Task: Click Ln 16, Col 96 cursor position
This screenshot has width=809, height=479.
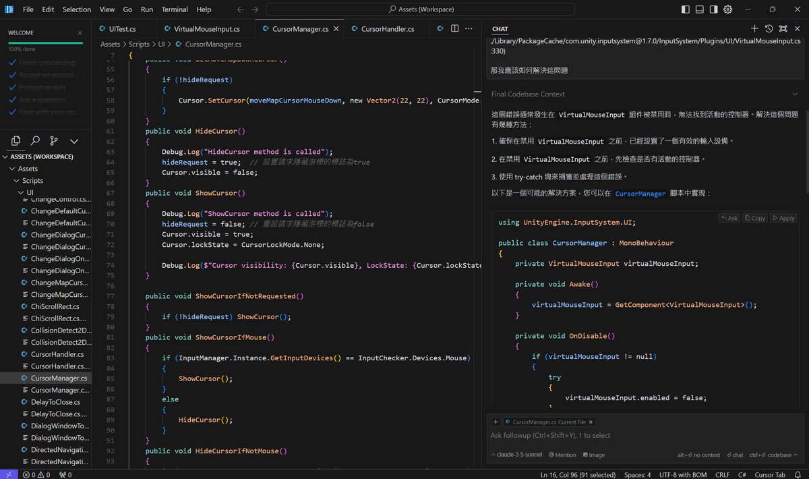Action: 578,474
